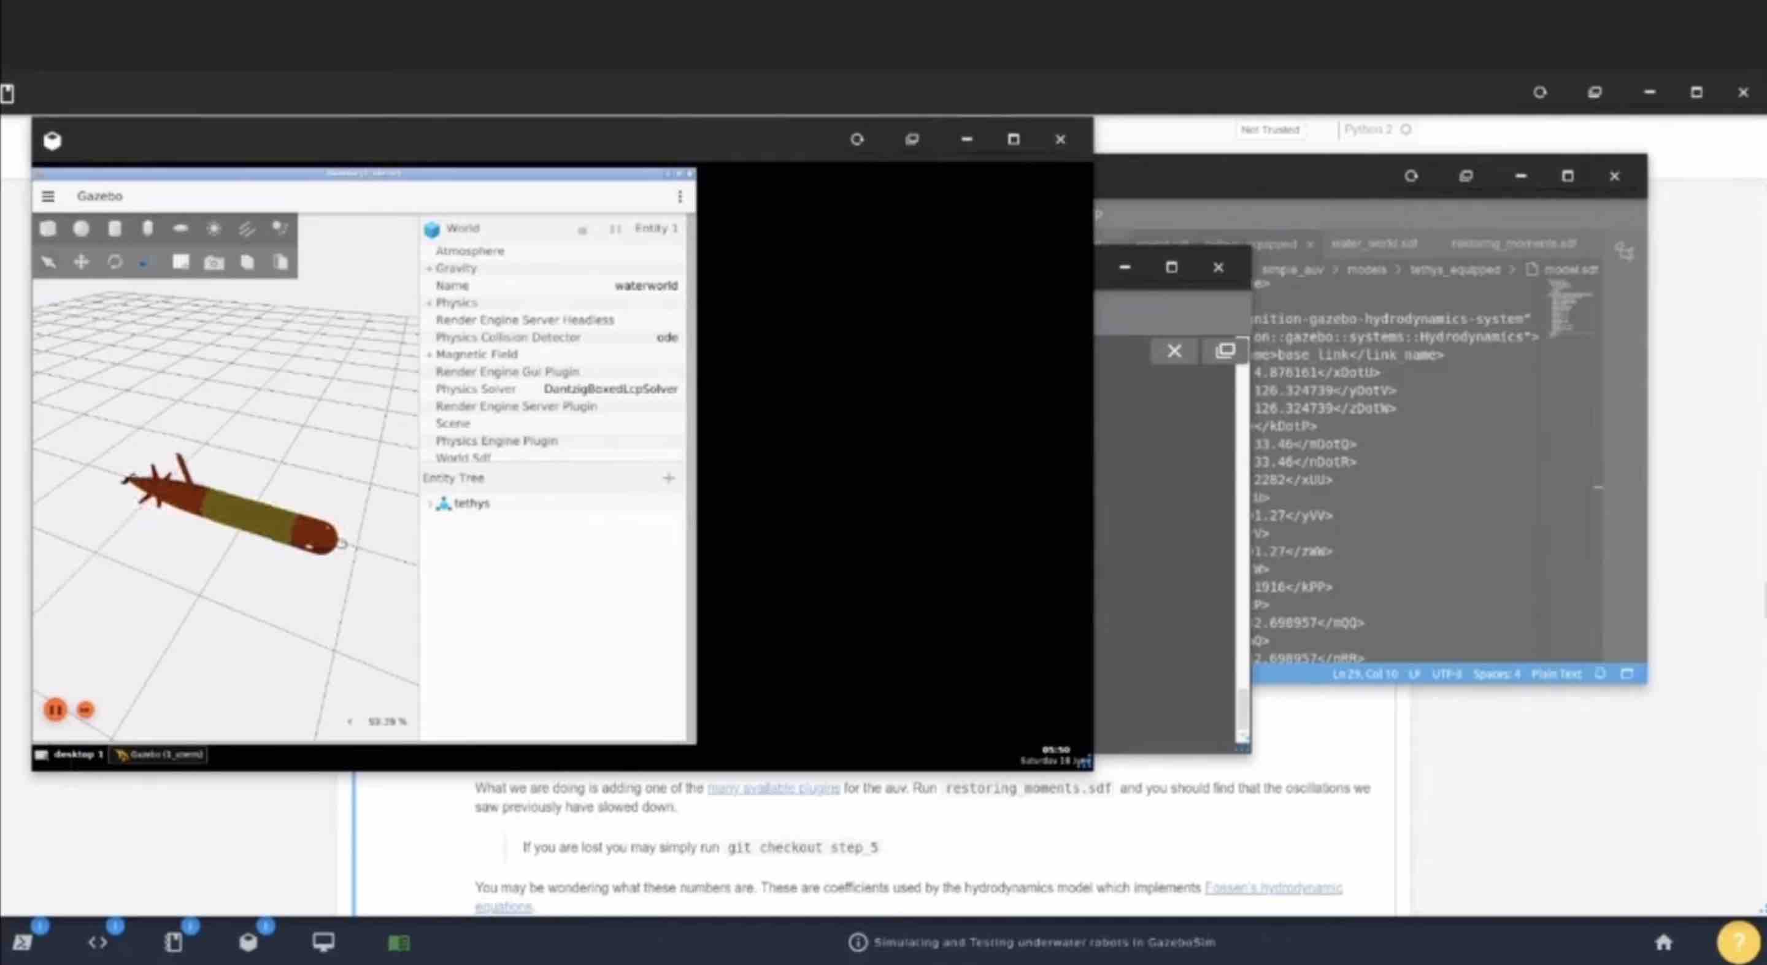The image size is (1767, 965).
Task: Click the Ln 29, Col 10 status entry
Action: coord(1365,674)
